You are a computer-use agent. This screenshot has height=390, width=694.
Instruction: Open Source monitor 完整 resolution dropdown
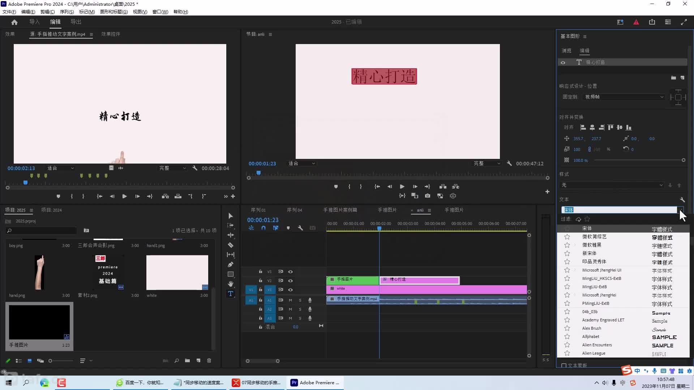[173, 168]
